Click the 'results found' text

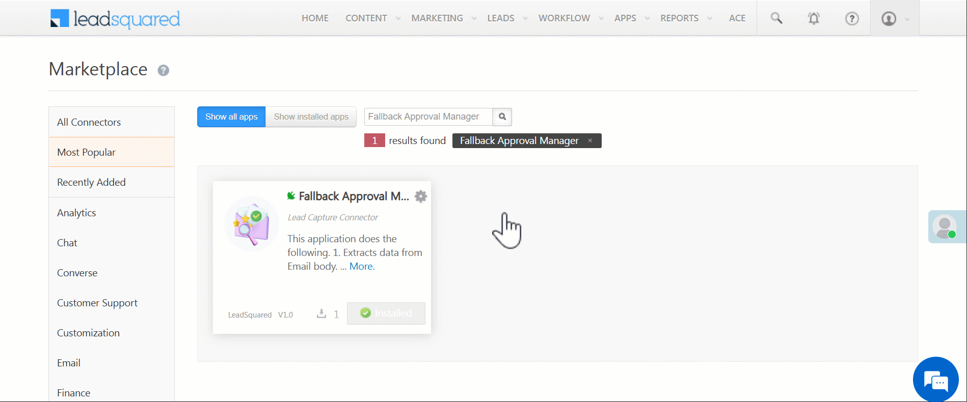pyautogui.click(x=417, y=140)
